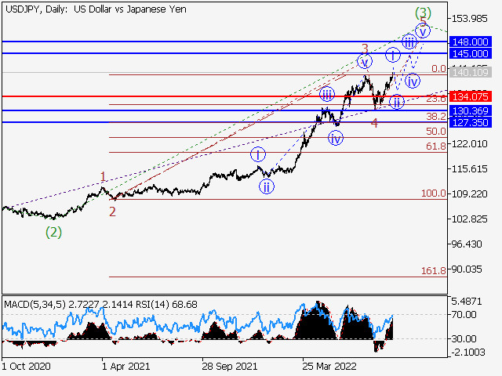
Task: Select the brown wave 2 label
Action: [112, 211]
